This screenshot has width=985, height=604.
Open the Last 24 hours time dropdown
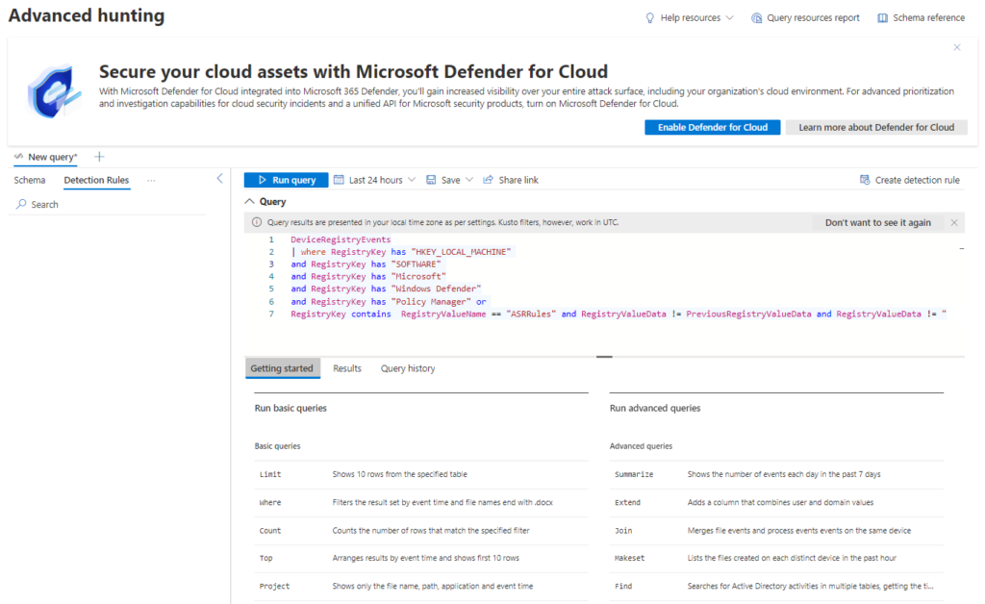click(374, 179)
